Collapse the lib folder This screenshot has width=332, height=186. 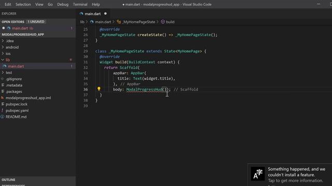pos(8,60)
